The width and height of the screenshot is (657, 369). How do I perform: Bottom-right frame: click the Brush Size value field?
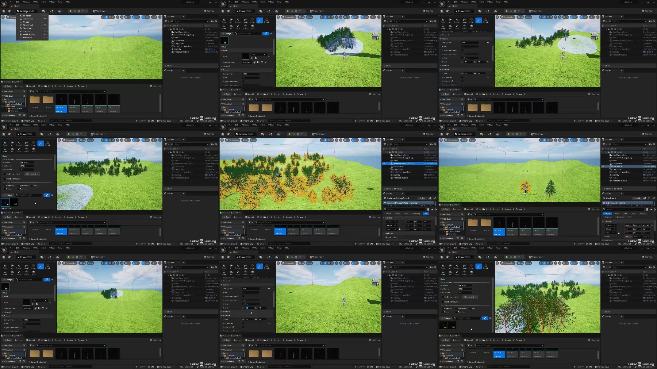tap(465, 285)
